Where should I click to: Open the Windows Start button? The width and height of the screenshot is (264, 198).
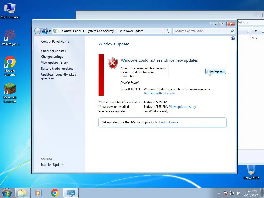(7, 193)
